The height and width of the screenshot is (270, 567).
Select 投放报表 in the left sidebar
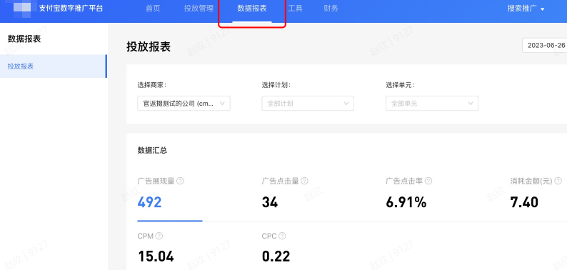(x=54, y=66)
